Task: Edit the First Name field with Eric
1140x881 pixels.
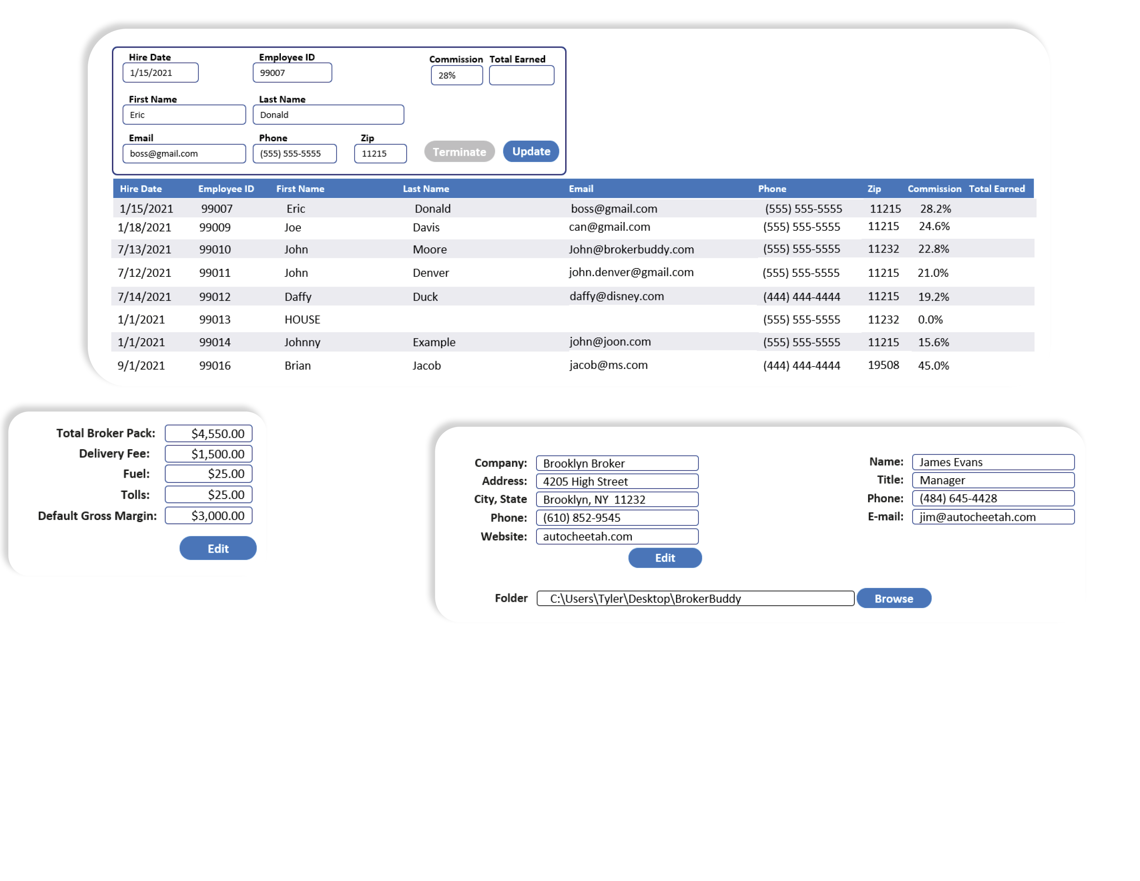Action: click(x=184, y=115)
